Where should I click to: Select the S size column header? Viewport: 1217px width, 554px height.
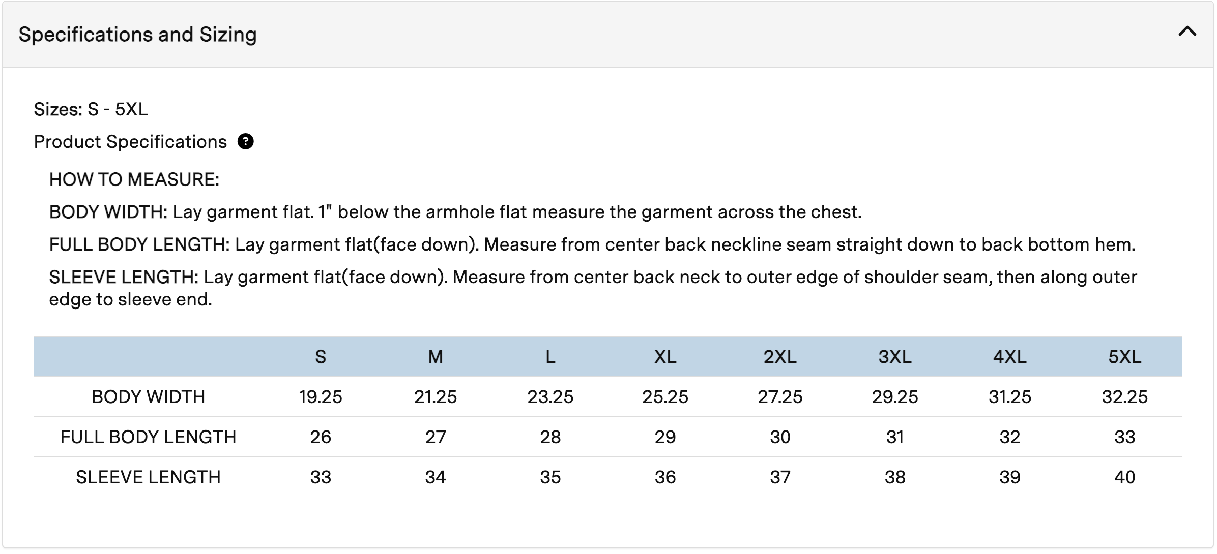[x=321, y=357]
